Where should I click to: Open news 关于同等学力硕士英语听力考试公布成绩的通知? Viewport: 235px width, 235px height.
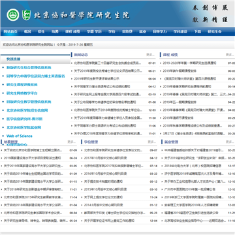coord(105,125)
